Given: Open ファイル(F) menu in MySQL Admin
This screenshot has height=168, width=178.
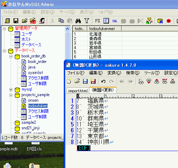Looking at the screenshot, I should point(10,12).
